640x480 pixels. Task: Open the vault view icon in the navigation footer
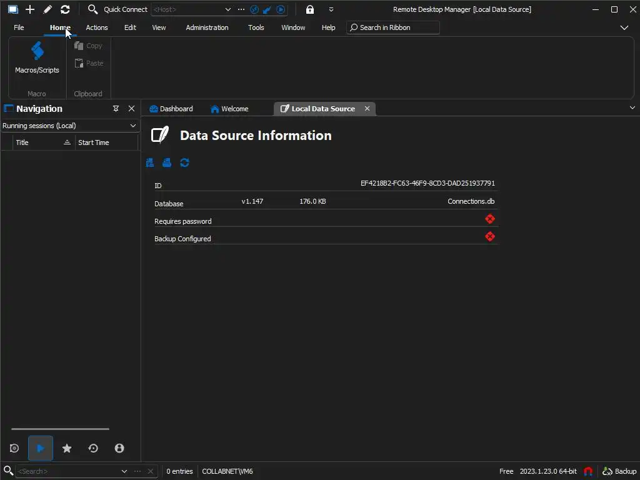tap(14, 448)
